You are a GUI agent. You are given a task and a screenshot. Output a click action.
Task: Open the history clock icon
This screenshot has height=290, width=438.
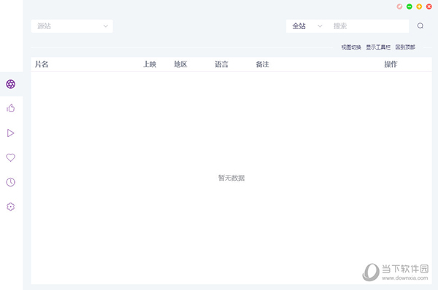11,182
